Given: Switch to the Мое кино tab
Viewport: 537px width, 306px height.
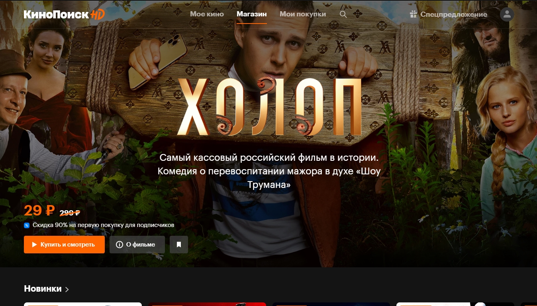Looking at the screenshot, I should [207, 14].
